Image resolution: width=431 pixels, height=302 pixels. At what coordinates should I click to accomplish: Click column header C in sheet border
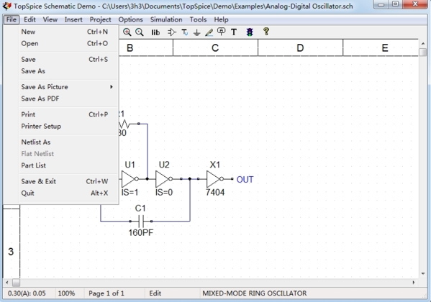coord(215,47)
